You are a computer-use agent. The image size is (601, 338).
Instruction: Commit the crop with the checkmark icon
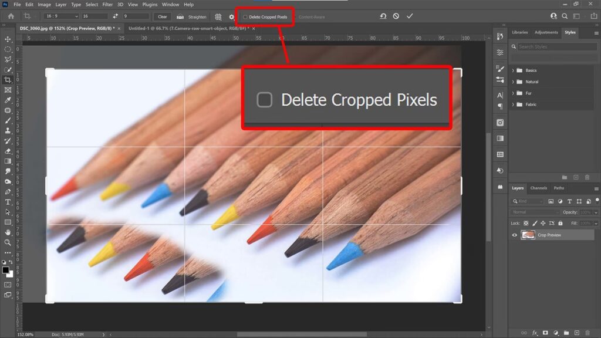tap(410, 16)
